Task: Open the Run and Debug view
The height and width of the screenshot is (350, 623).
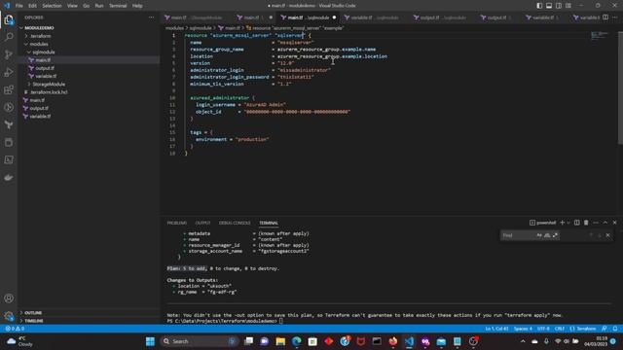Action: tap(9, 72)
